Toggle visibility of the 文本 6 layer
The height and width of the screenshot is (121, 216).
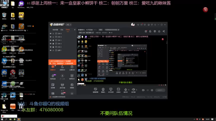[x=50, y=33]
